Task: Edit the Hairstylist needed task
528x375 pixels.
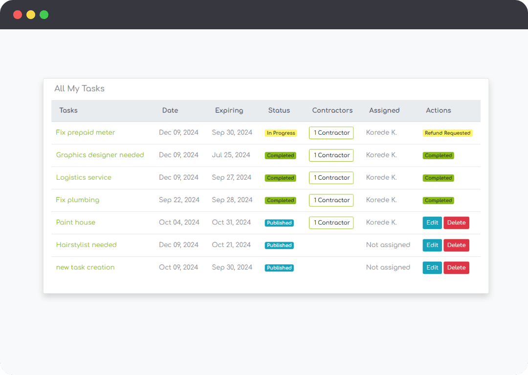Action: coord(432,245)
